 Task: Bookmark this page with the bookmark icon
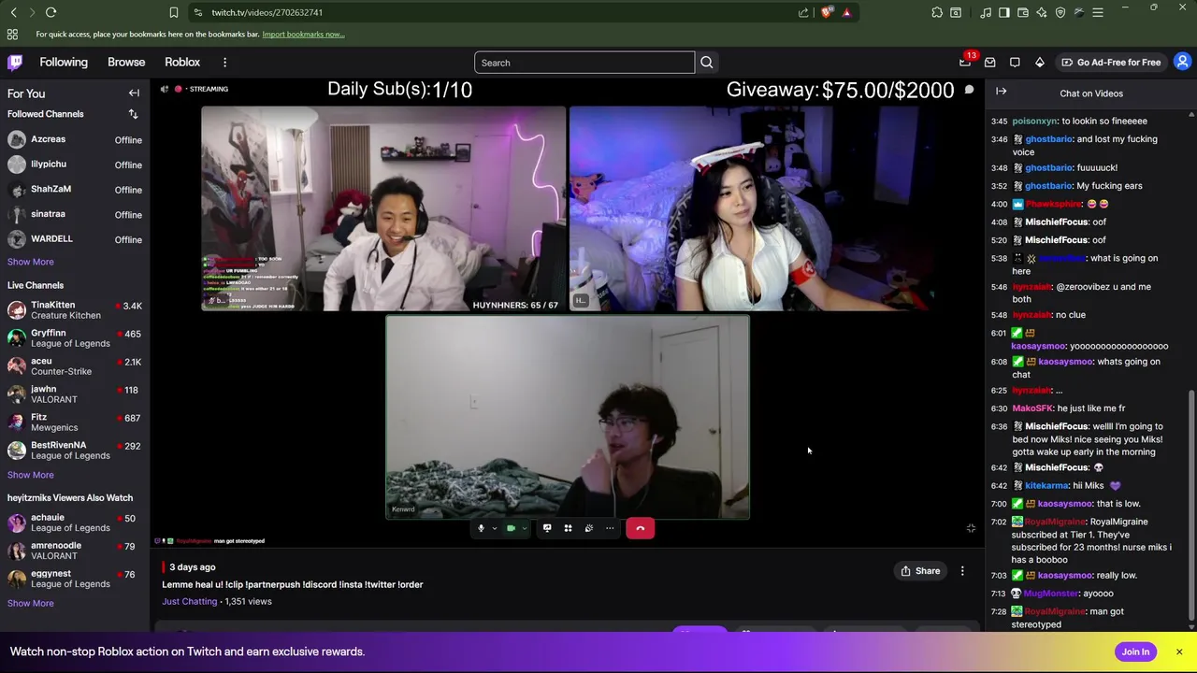pos(174,12)
